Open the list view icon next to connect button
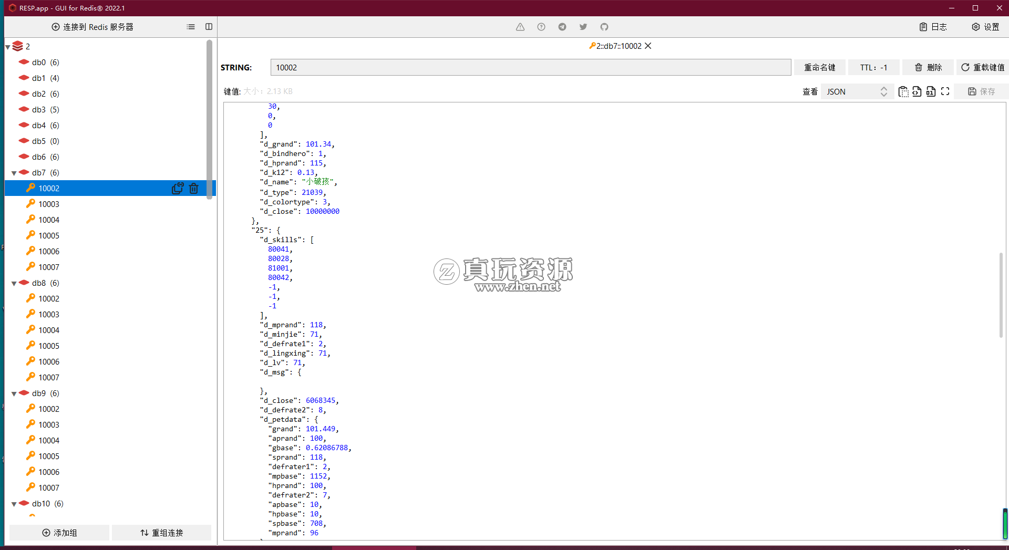1009x550 pixels. pyautogui.click(x=191, y=27)
